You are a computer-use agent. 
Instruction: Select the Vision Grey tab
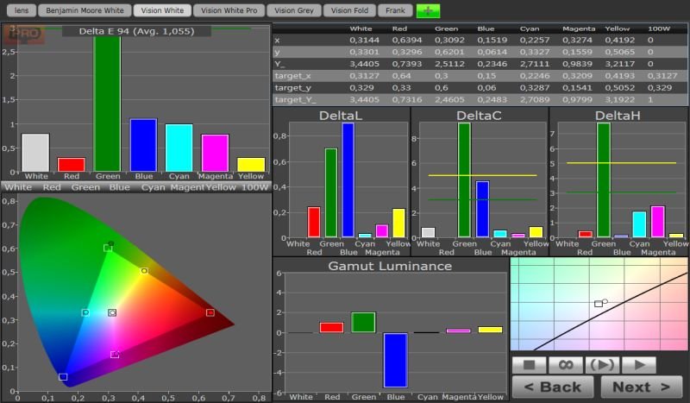click(x=295, y=11)
